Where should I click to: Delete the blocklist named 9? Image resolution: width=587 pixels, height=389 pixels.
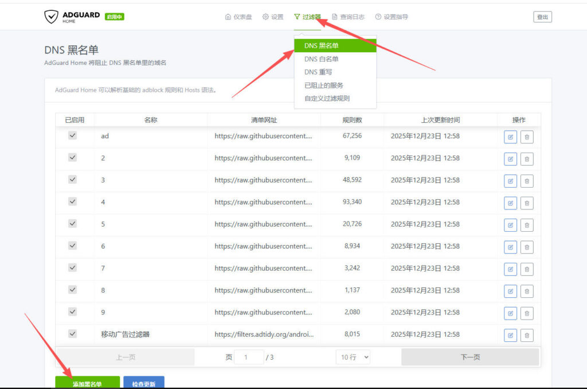click(527, 313)
